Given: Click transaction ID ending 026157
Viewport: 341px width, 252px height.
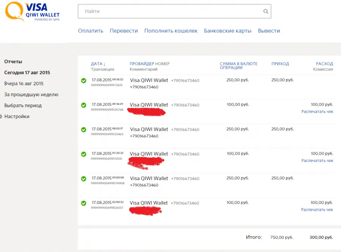Looking at the screenshot, I should [x=107, y=208].
